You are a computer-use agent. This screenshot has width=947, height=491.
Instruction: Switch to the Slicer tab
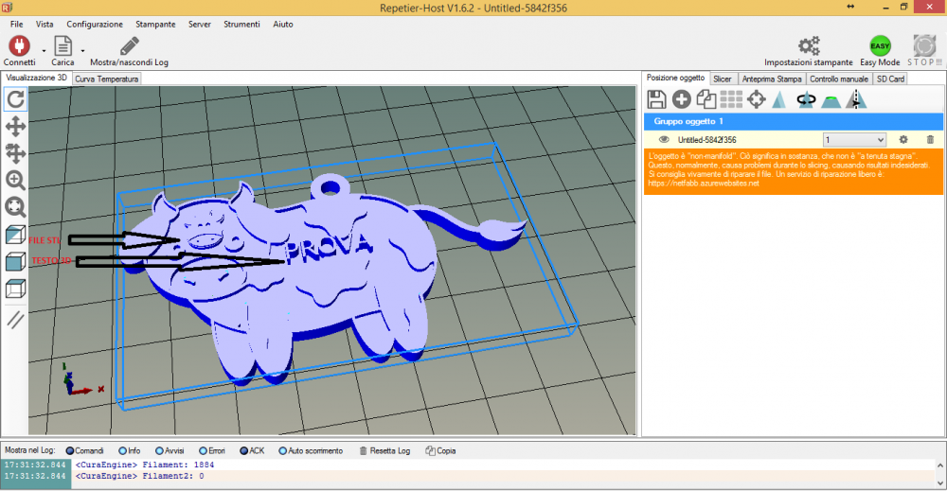722,79
